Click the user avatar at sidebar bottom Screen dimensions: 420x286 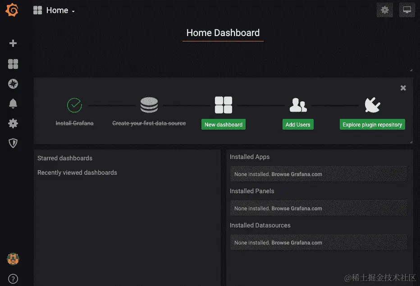(13, 259)
